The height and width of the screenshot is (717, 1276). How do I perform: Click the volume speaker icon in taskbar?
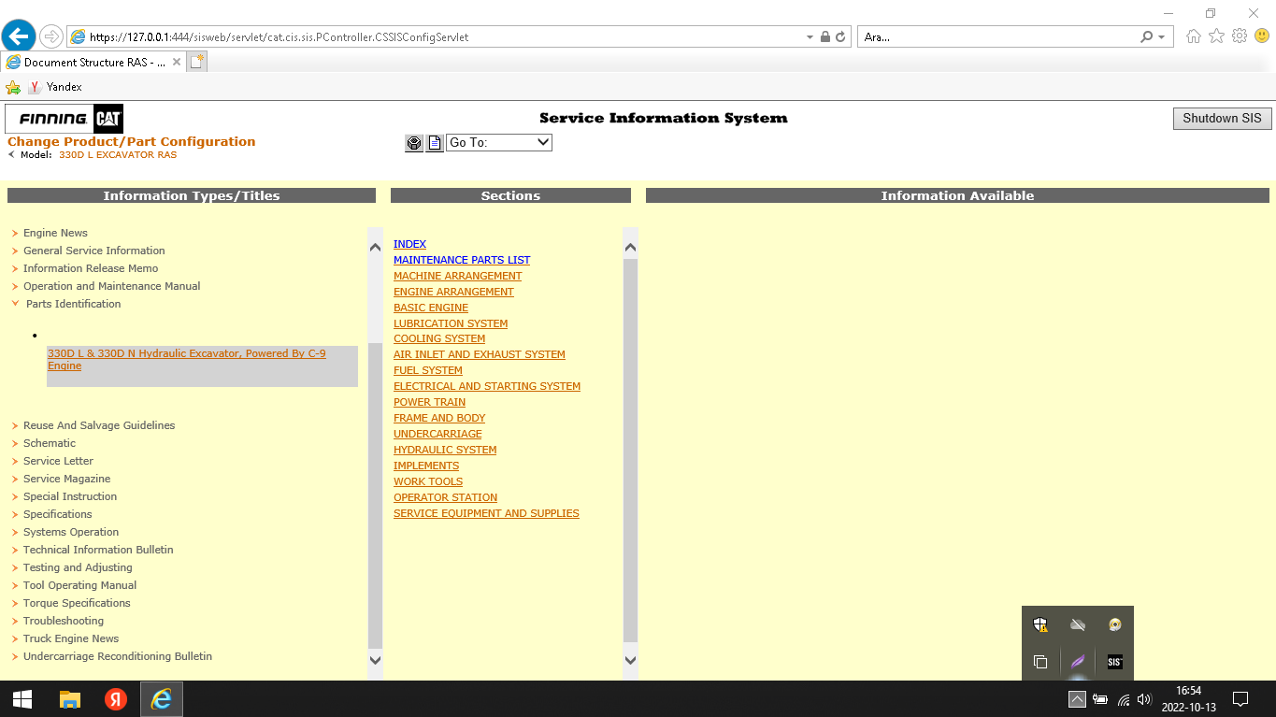point(1144,699)
